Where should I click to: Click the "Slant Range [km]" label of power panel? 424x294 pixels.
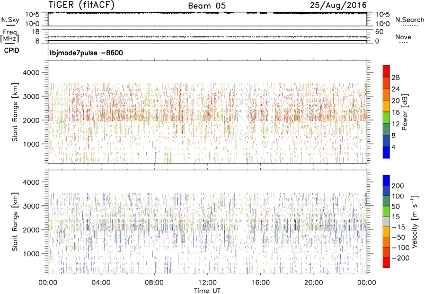15,112
